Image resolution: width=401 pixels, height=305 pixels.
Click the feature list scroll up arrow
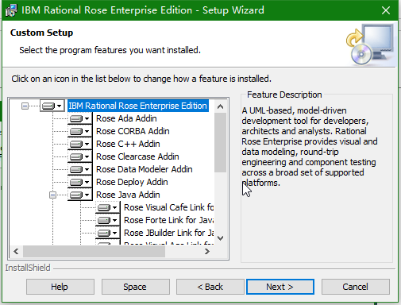[x=220, y=106]
